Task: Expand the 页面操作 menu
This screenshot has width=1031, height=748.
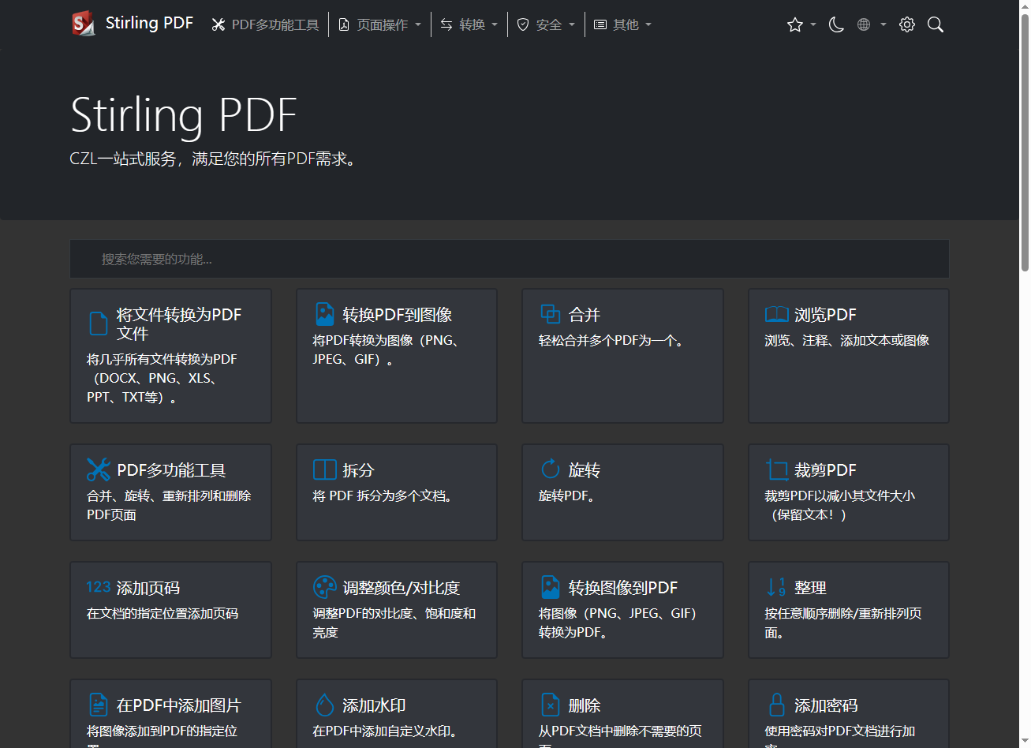Action: point(379,24)
